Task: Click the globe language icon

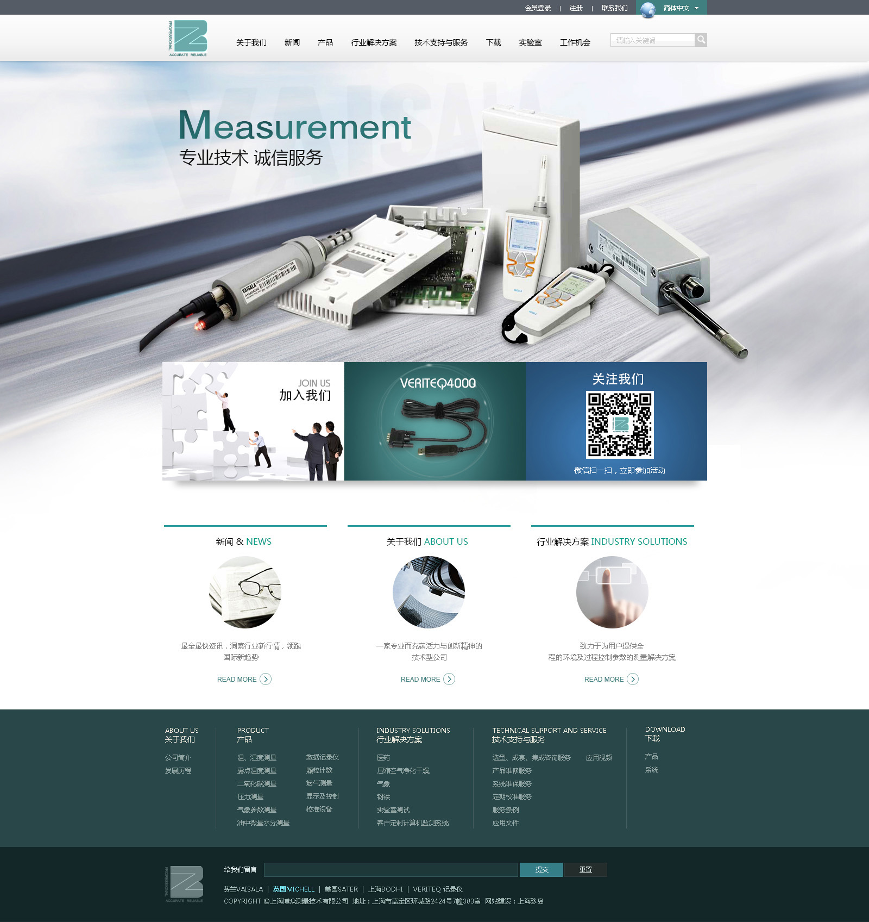Action: pyautogui.click(x=647, y=9)
